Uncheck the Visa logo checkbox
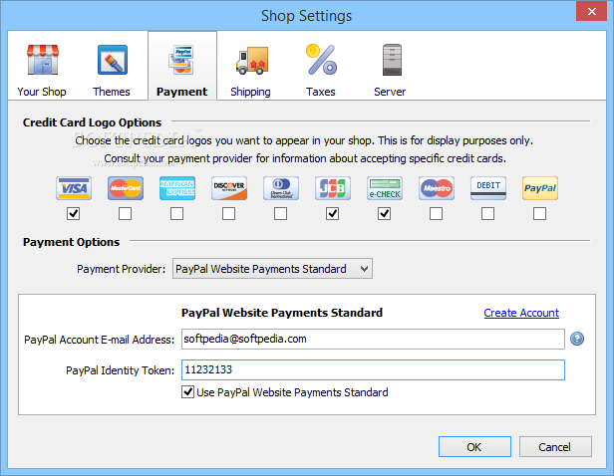The image size is (614, 476). click(73, 214)
